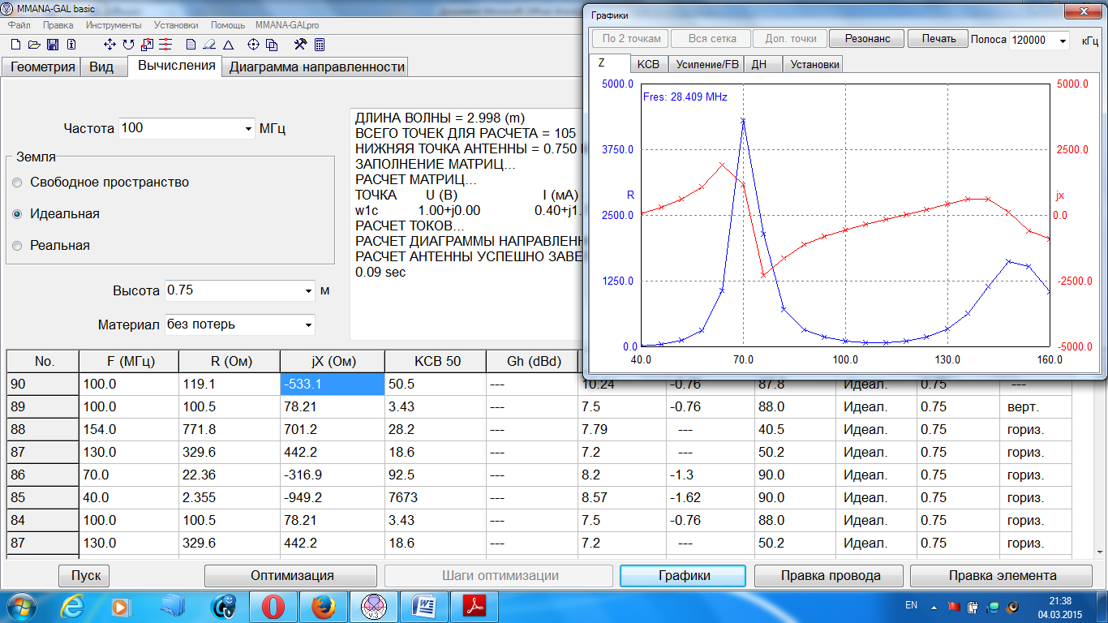Click the Графики button
1108x623 pixels.
pyautogui.click(x=684, y=575)
